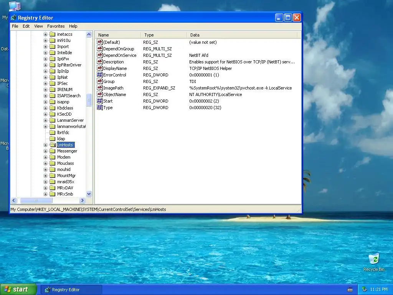
Task: Click the '0x00000002 (2)' Start data
Action: point(204,101)
